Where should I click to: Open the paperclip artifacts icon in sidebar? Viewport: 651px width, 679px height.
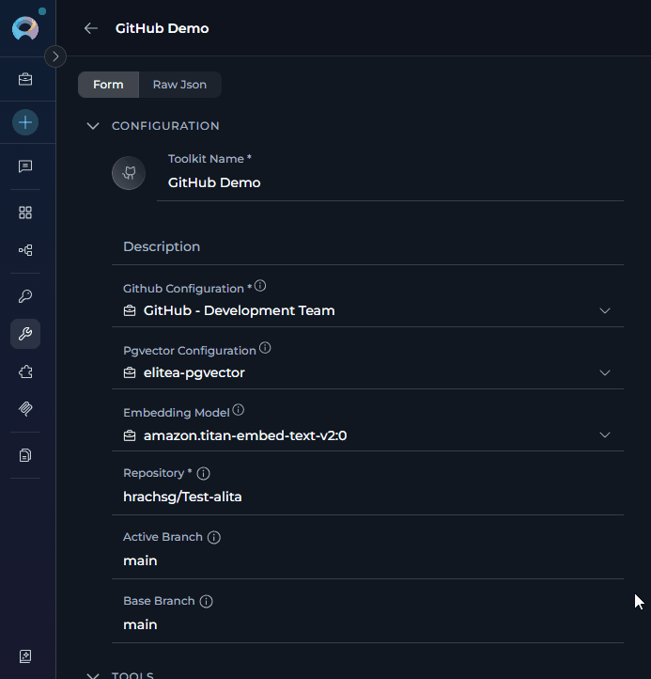tap(25, 409)
